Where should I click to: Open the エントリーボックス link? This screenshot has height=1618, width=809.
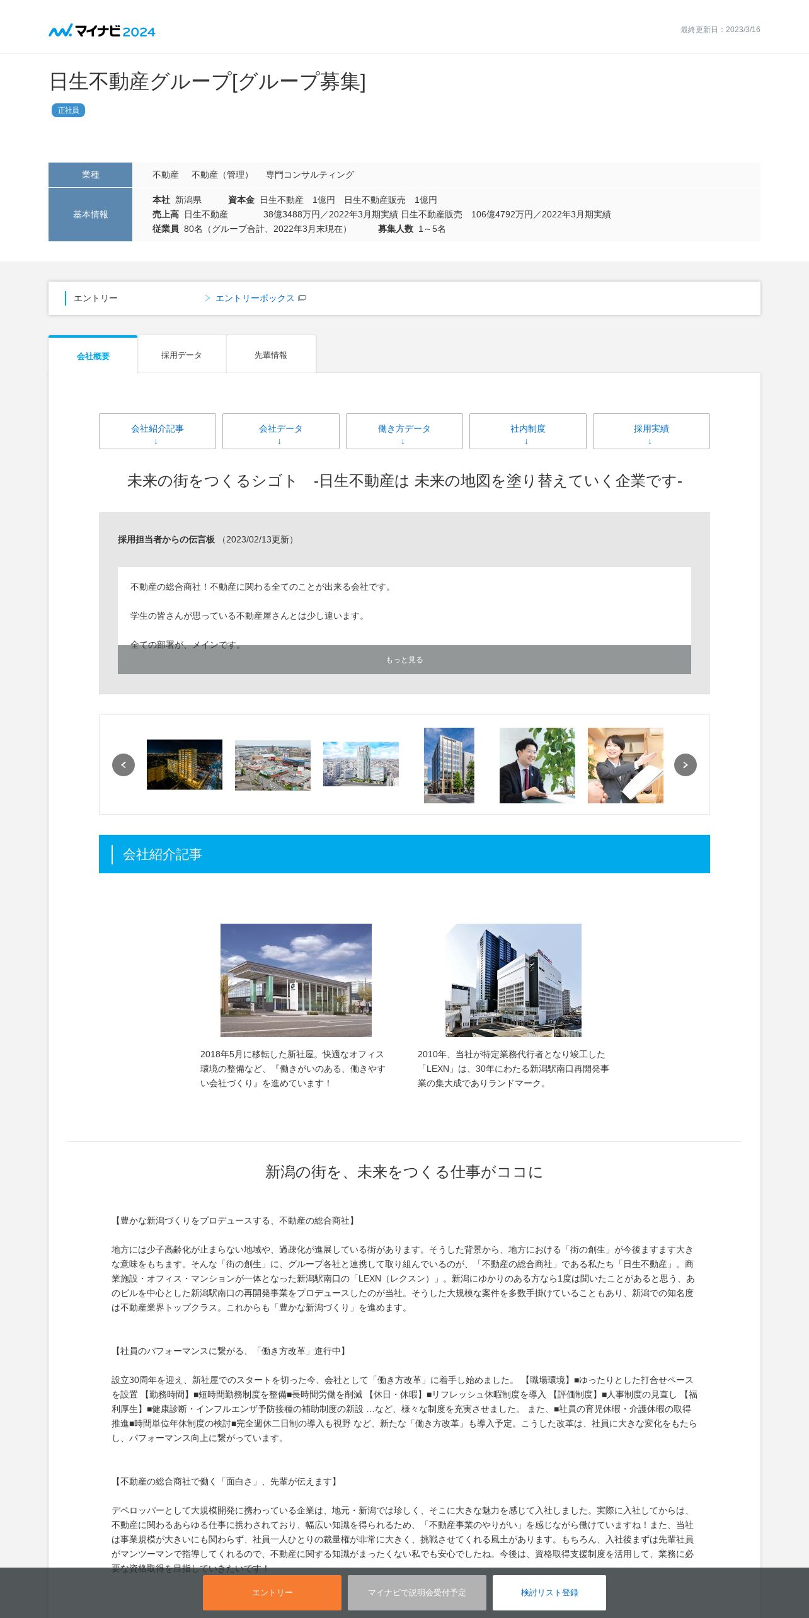pyautogui.click(x=255, y=298)
